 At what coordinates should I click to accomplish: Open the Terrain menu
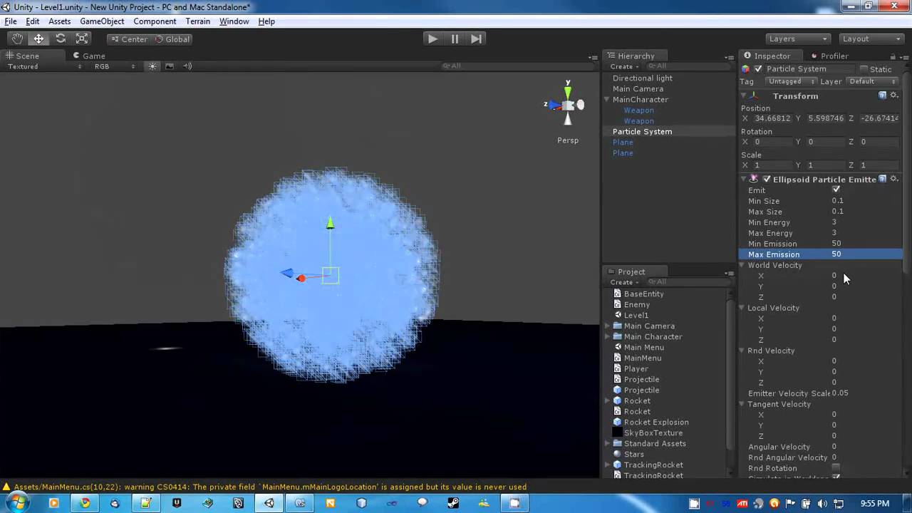pyautogui.click(x=197, y=21)
